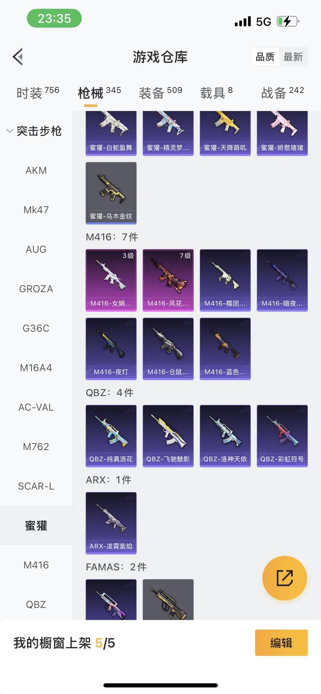Viewport: 321px width, 694px height.
Task: Tap the yellow share floating button
Action: [284, 578]
